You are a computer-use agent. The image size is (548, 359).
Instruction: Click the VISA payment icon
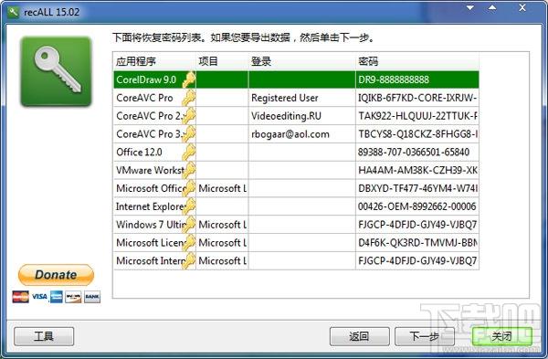point(39,297)
